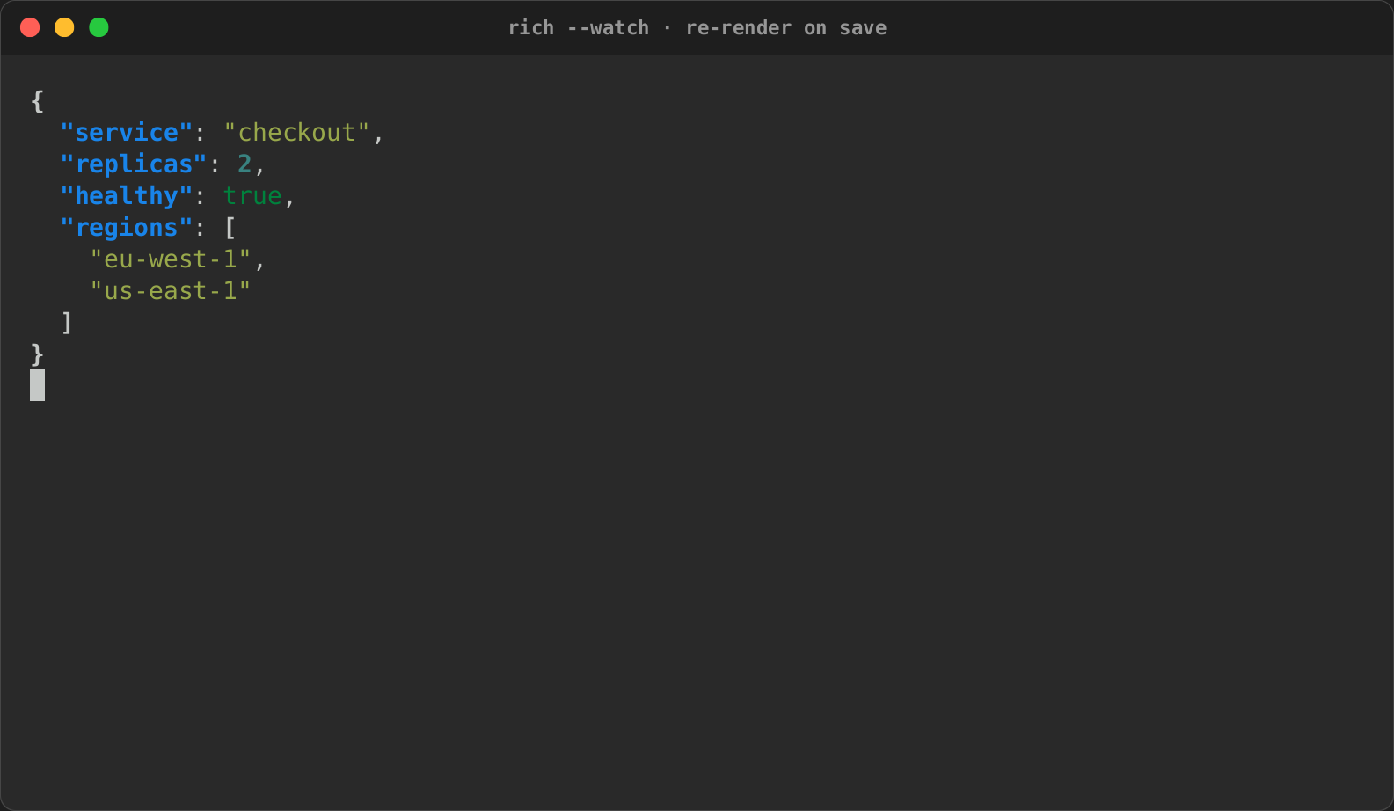Screen dimensions: 1394x811
Task: Click the "healthy" key
Action: click(x=126, y=196)
